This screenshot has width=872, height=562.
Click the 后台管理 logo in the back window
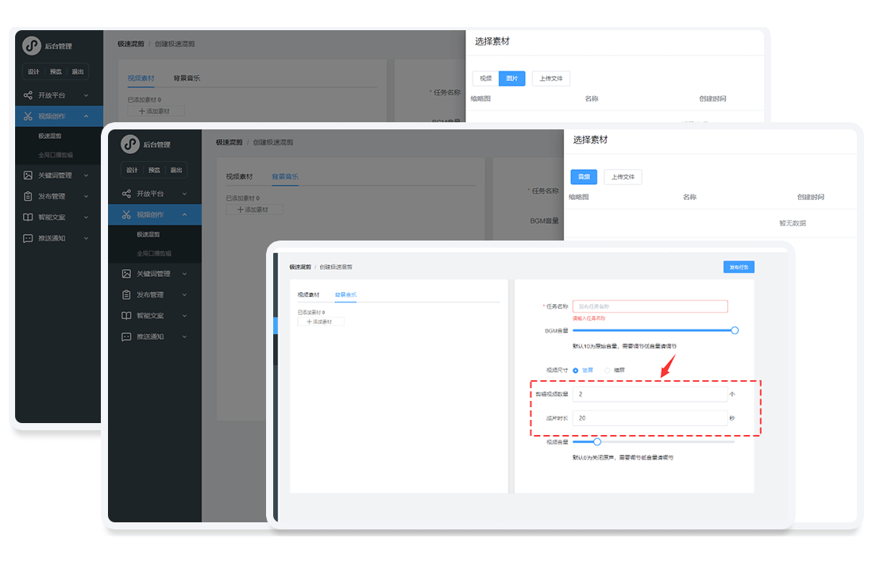(32, 46)
